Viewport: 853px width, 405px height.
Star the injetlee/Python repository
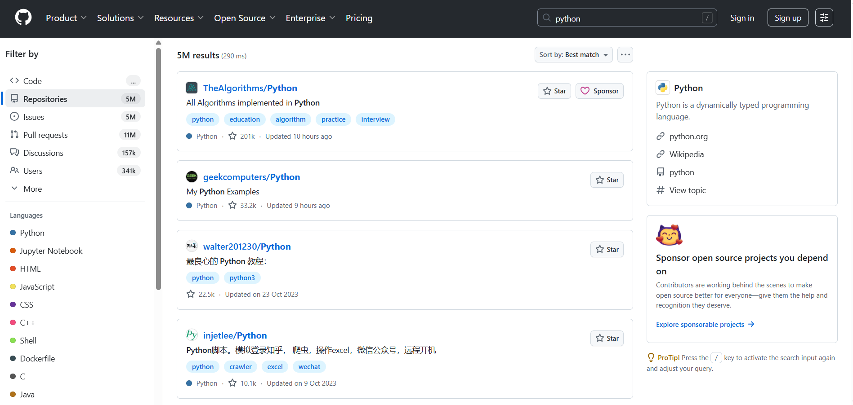tap(607, 338)
